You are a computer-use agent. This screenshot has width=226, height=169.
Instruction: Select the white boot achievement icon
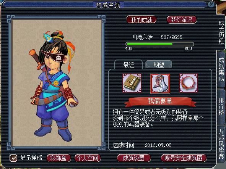[160, 84]
